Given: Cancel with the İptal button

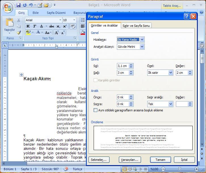Looking at the screenshot, I should 184,160.
